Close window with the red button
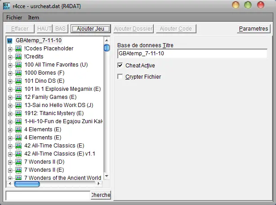 pyautogui.click(x=261, y=5)
